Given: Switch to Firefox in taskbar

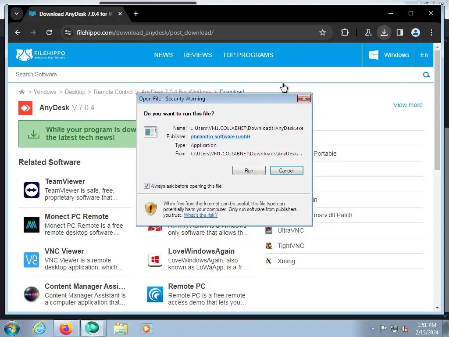Looking at the screenshot, I should (x=66, y=328).
